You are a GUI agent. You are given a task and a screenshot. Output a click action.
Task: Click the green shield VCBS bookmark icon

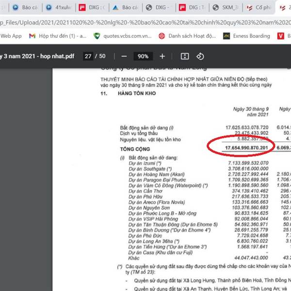tap(97, 36)
